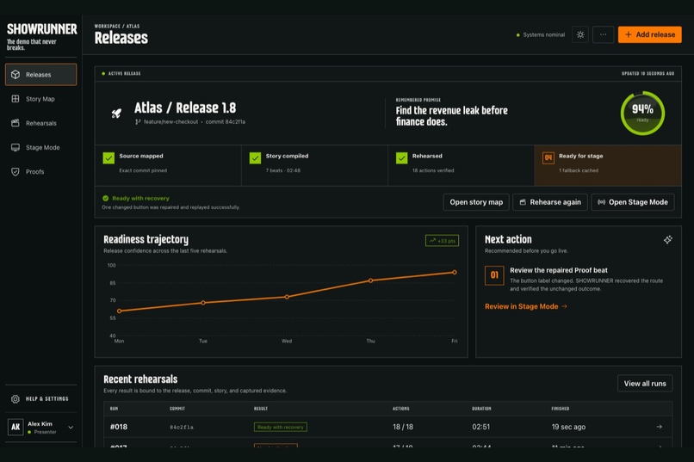The width and height of the screenshot is (694, 462).
Task: Click the rocket icon beside Atlas / Release 1.8
Action: tap(116, 114)
